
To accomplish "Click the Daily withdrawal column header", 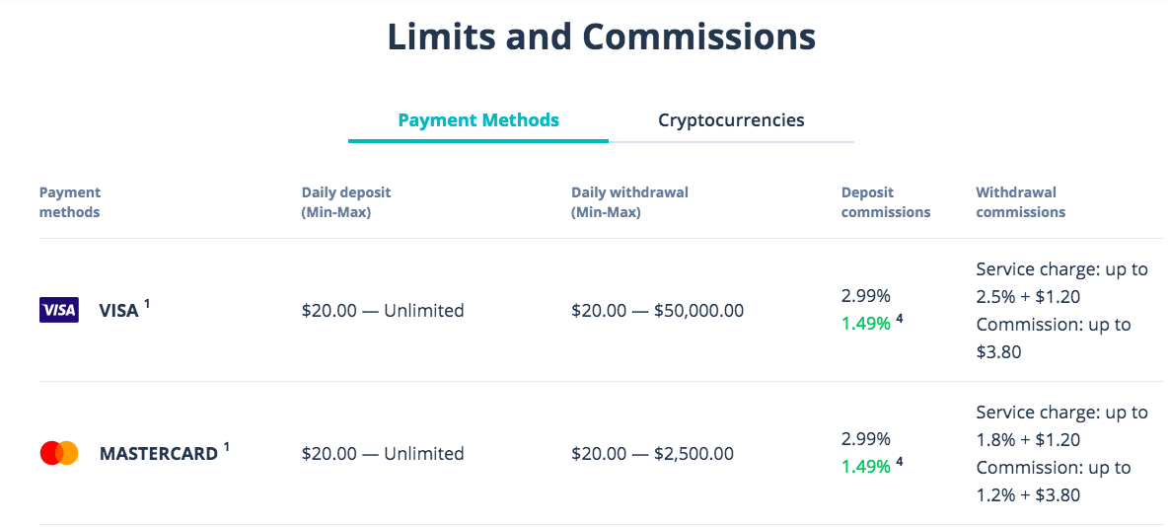I will click(x=630, y=202).
